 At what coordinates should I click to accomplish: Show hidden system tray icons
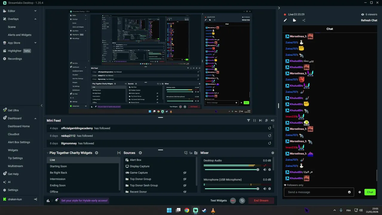(334, 210)
